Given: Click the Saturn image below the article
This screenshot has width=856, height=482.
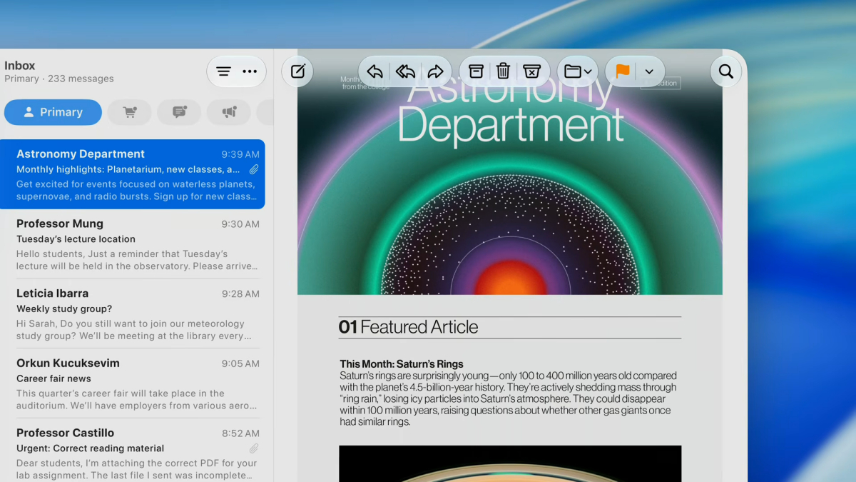Looking at the screenshot, I should click(x=510, y=463).
